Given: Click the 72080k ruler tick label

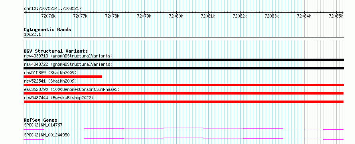Looking at the screenshot, I should pos(176,16).
